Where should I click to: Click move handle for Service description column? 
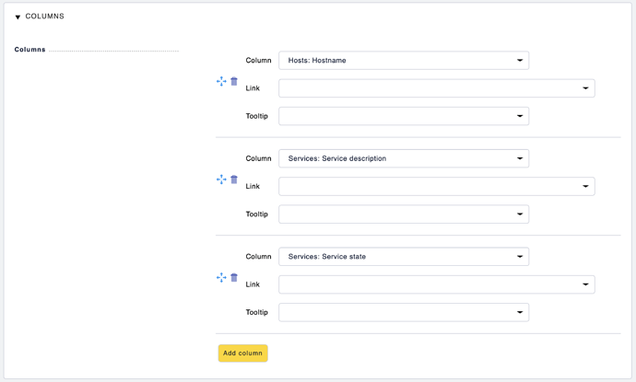click(x=221, y=179)
